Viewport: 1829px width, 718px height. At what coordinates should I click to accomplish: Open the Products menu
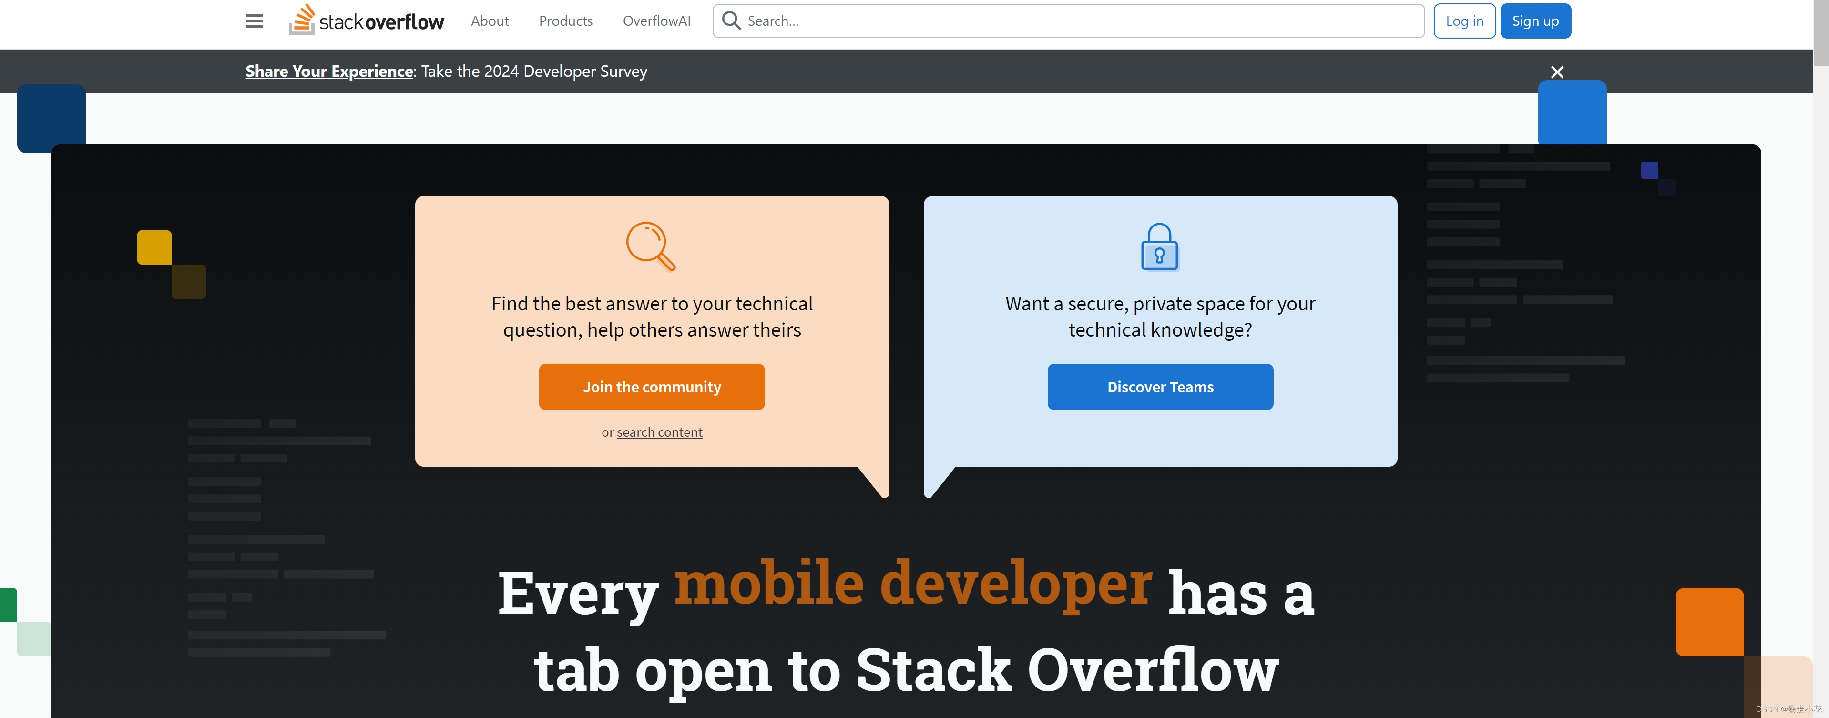[565, 21]
